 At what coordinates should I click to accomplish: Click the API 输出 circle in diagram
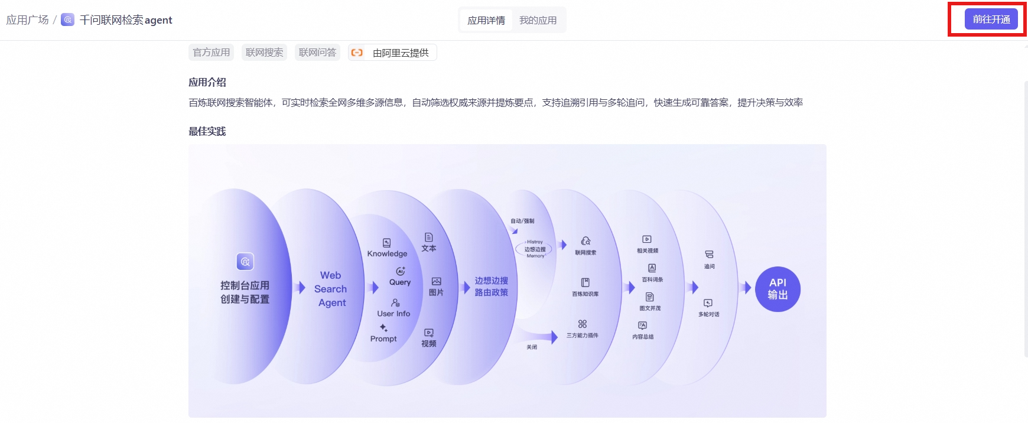click(777, 289)
